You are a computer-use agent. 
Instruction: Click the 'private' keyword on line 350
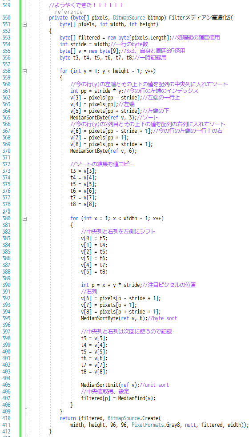(x=58, y=18)
